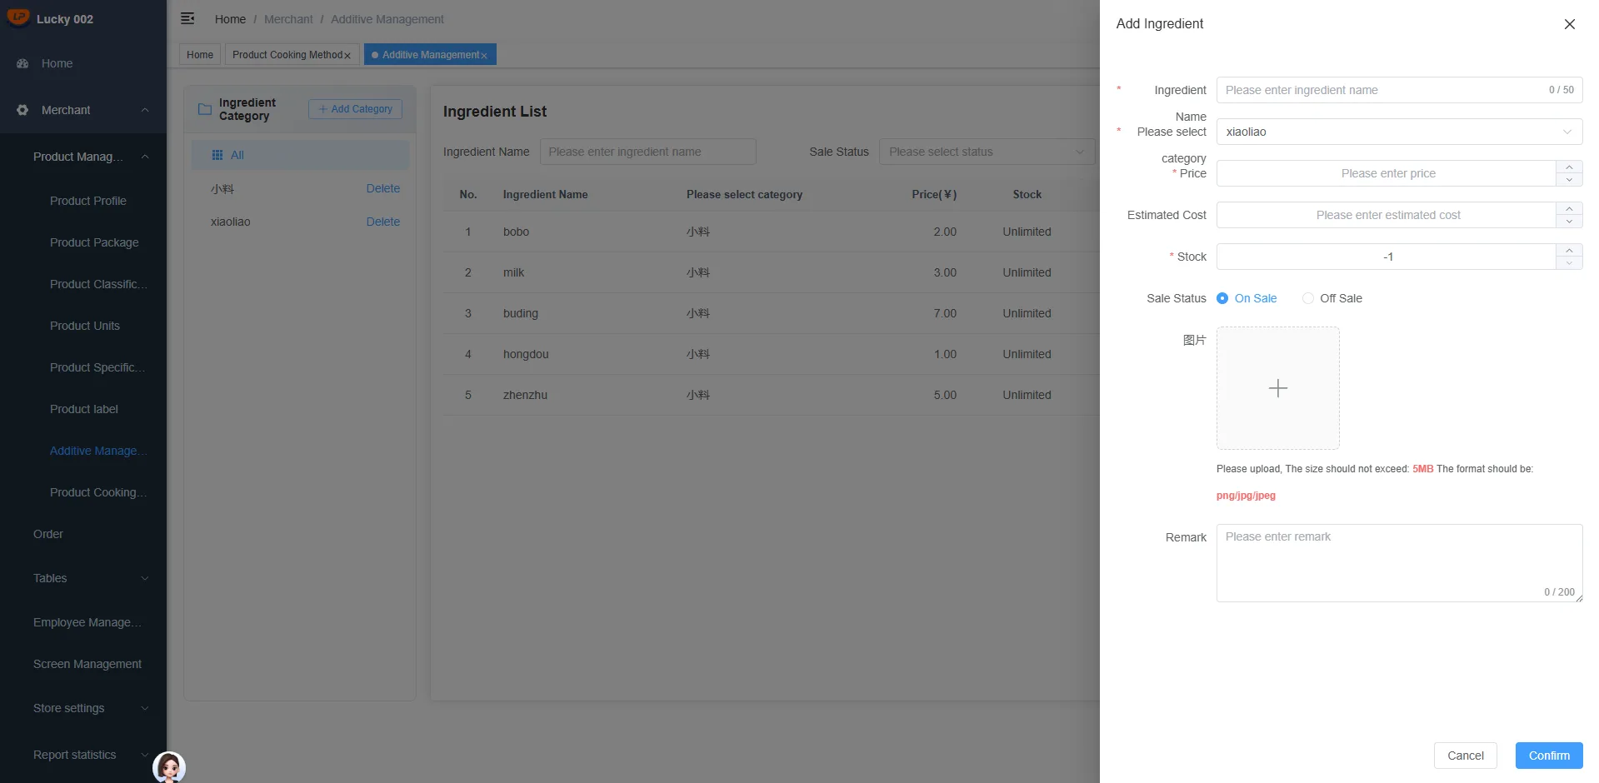Switch to the Home tab
The width and height of the screenshot is (1599, 783).
pyautogui.click(x=200, y=55)
